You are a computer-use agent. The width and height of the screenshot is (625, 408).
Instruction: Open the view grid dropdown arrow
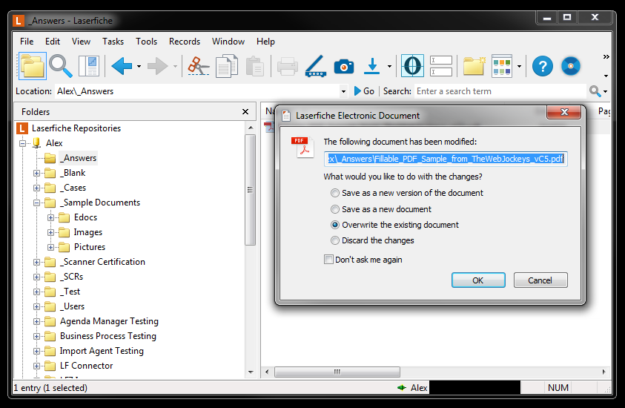(x=519, y=66)
